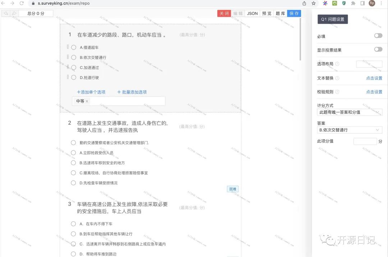Go back with browser back arrow
The height and width of the screenshot is (257, 388).
(3, 3)
